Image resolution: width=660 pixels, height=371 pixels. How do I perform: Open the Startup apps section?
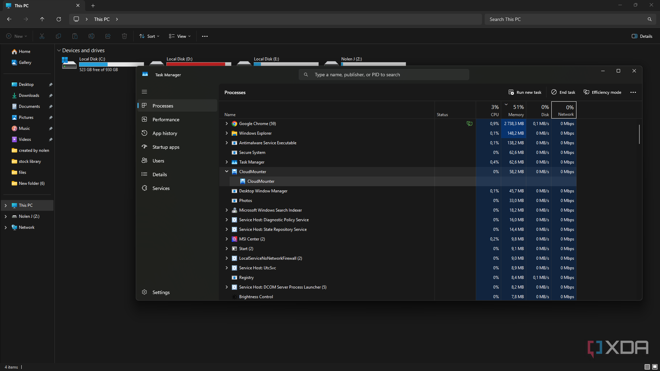point(166,147)
